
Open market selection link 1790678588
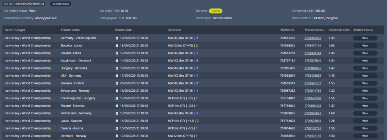313,98
